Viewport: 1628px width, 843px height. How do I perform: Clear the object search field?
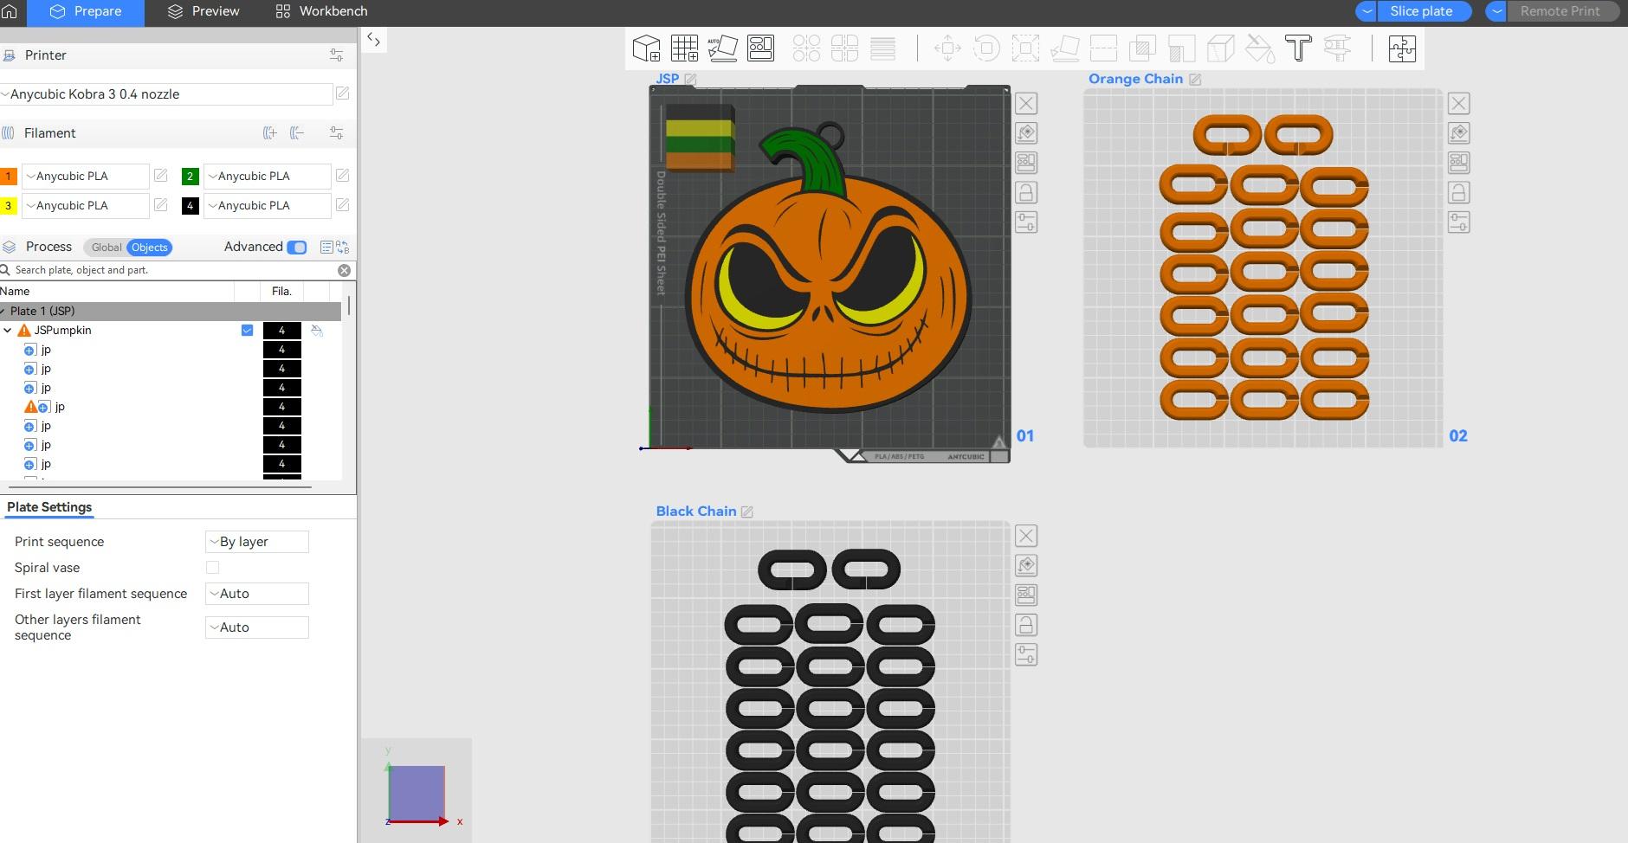[344, 271]
